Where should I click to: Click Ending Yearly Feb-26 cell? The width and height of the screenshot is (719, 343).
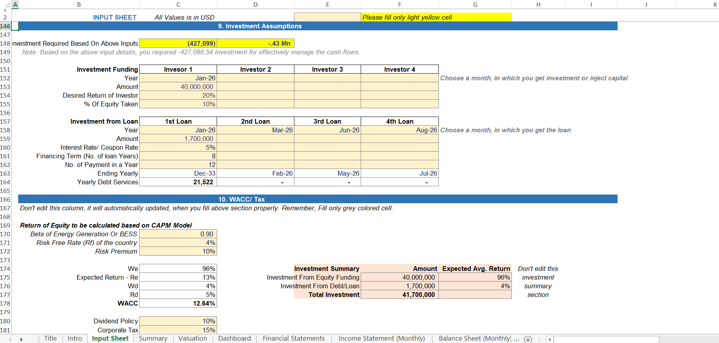click(255, 173)
